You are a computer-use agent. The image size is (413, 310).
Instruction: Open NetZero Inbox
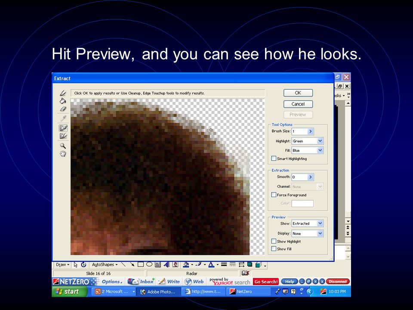[x=141, y=282]
